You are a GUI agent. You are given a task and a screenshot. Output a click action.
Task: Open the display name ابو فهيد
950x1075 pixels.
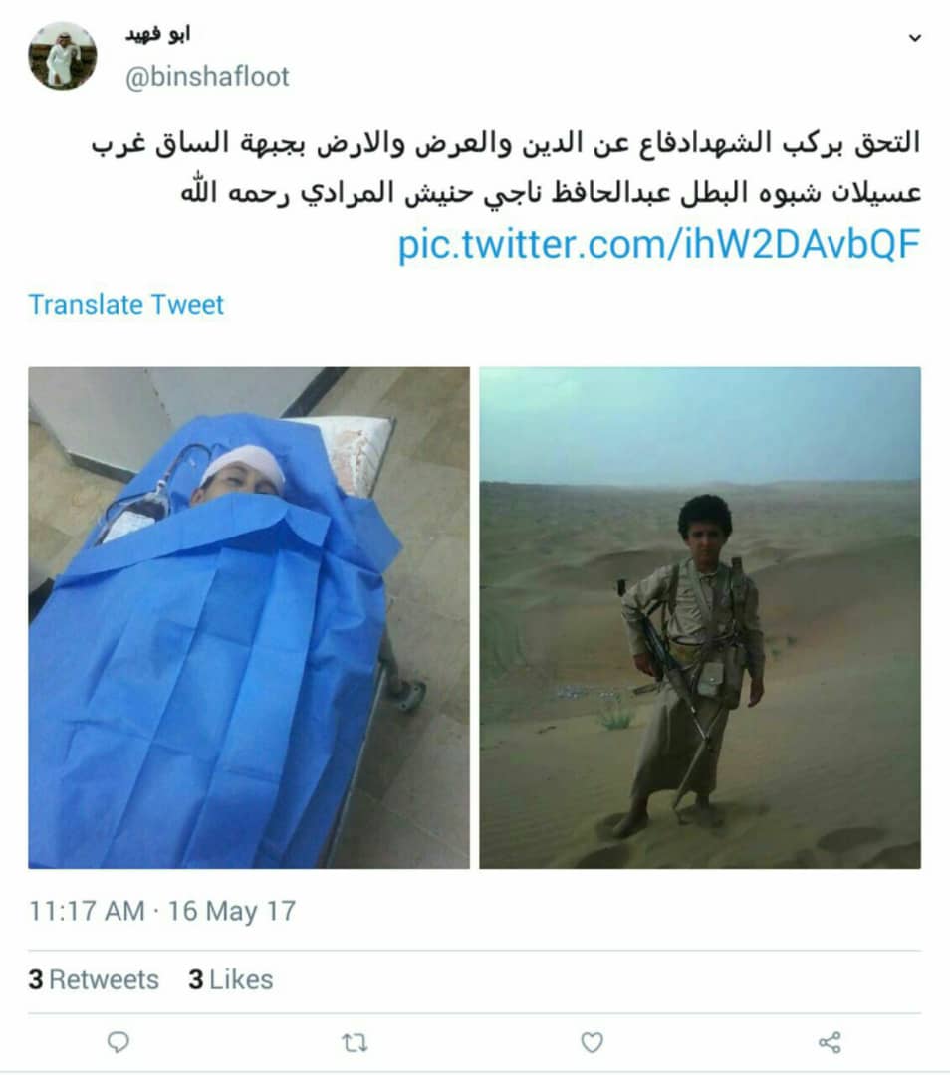[x=157, y=34]
